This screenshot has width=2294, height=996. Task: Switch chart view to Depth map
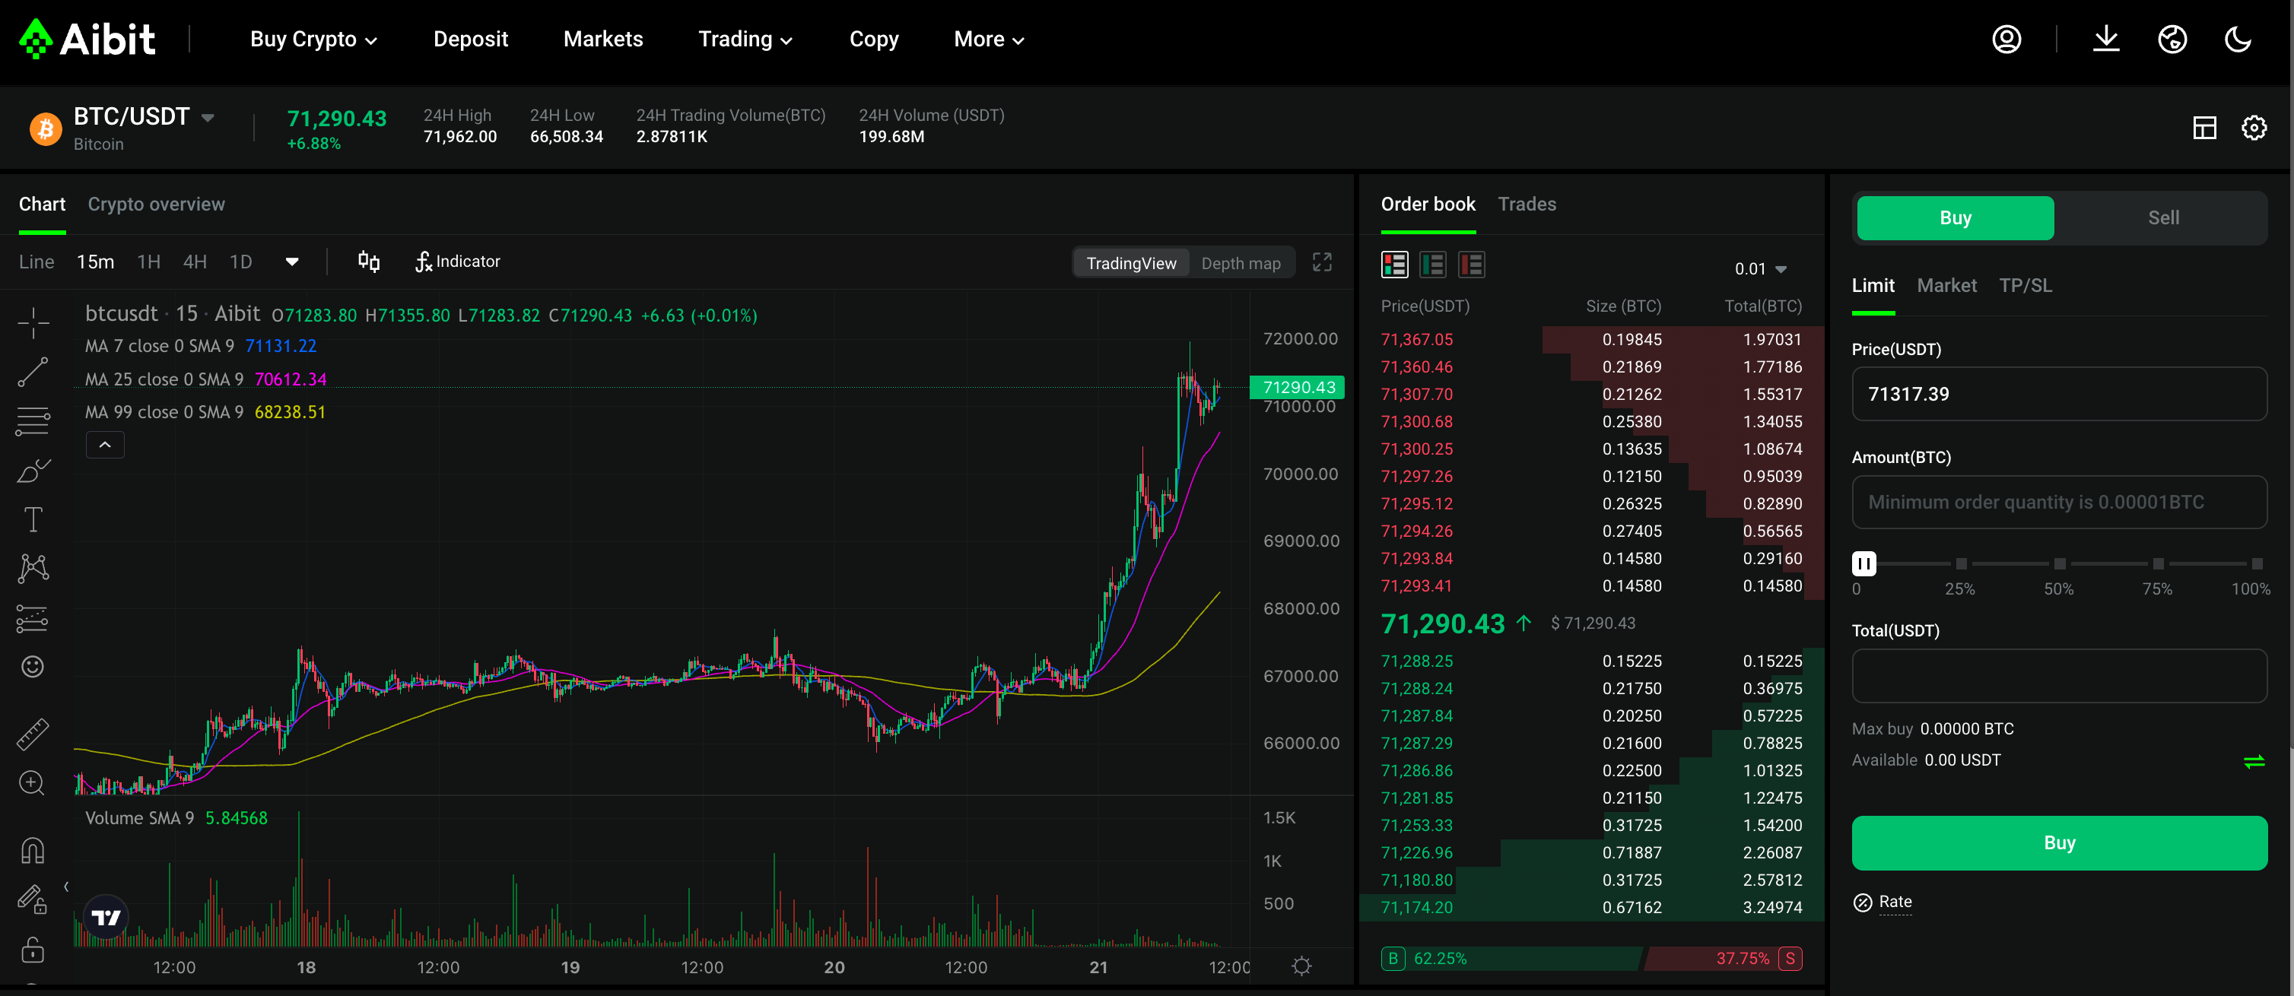pyautogui.click(x=1241, y=264)
